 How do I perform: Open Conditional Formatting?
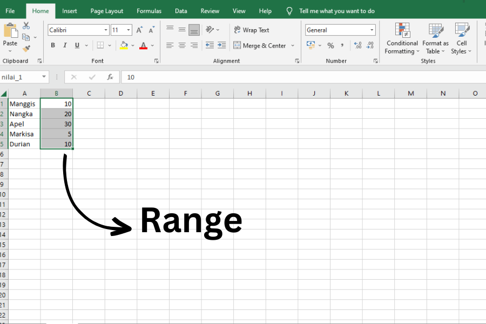point(402,38)
